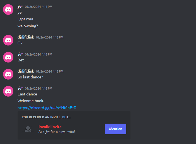Click the "Welcome back." message text

pyautogui.click(x=31, y=101)
